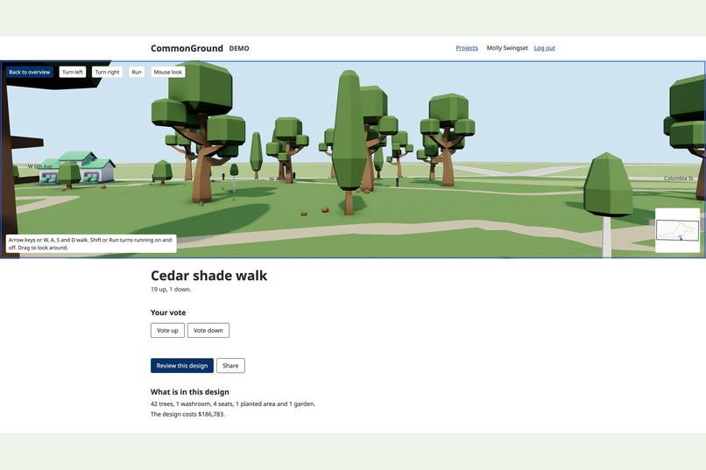Click the Columbia St street label

click(679, 178)
